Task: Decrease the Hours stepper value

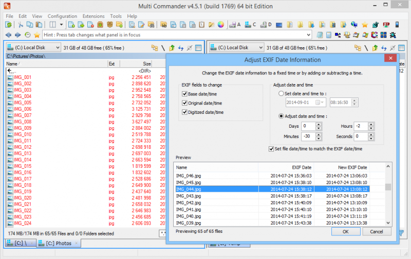Action: pyautogui.click(x=371, y=128)
